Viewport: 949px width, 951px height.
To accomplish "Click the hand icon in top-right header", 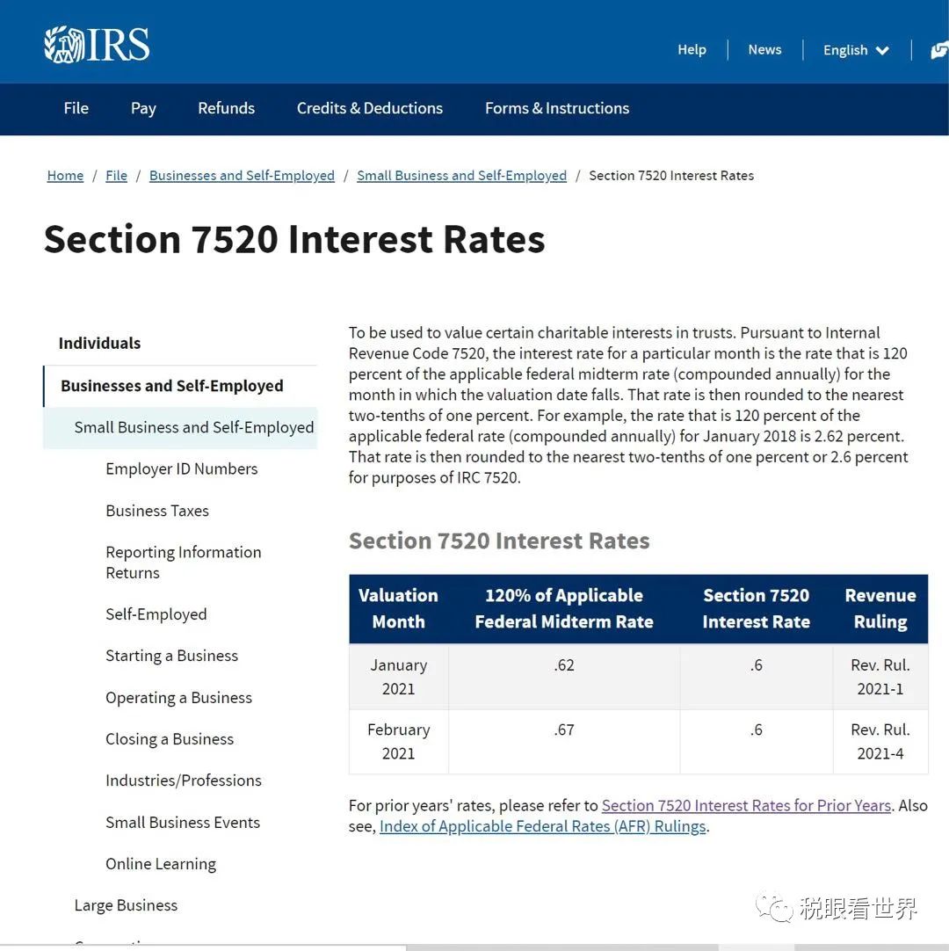I will tap(939, 51).
